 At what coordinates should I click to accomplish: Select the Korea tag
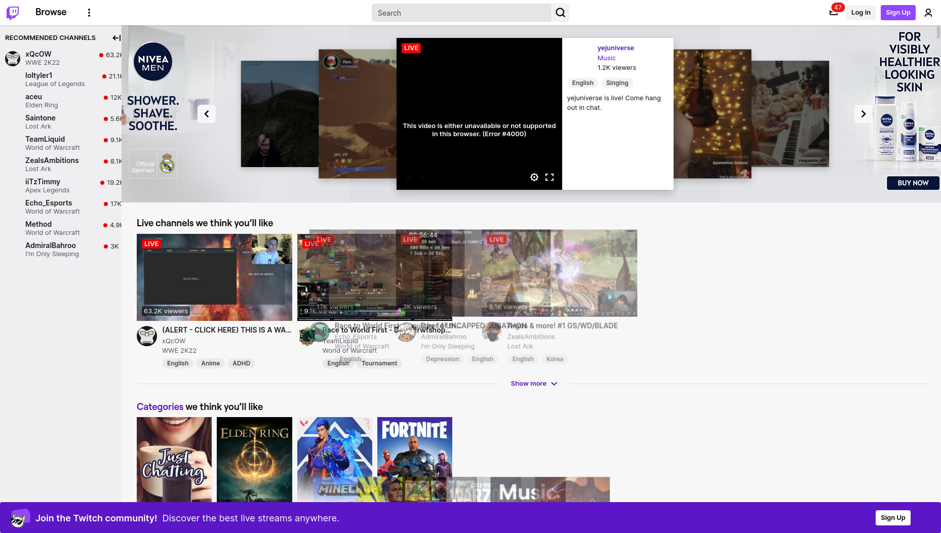click(555, 359)
